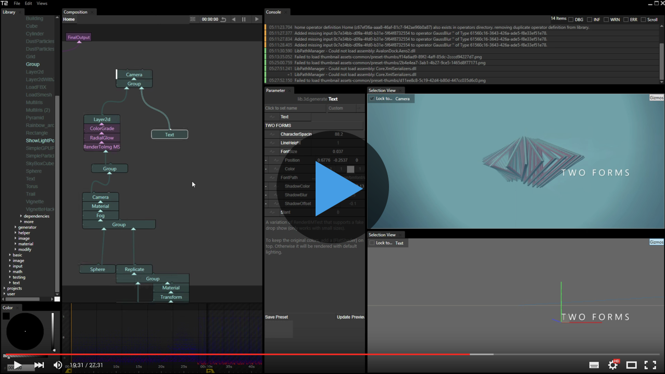Toggle the console Scroll checkbox

pos(643,20)
